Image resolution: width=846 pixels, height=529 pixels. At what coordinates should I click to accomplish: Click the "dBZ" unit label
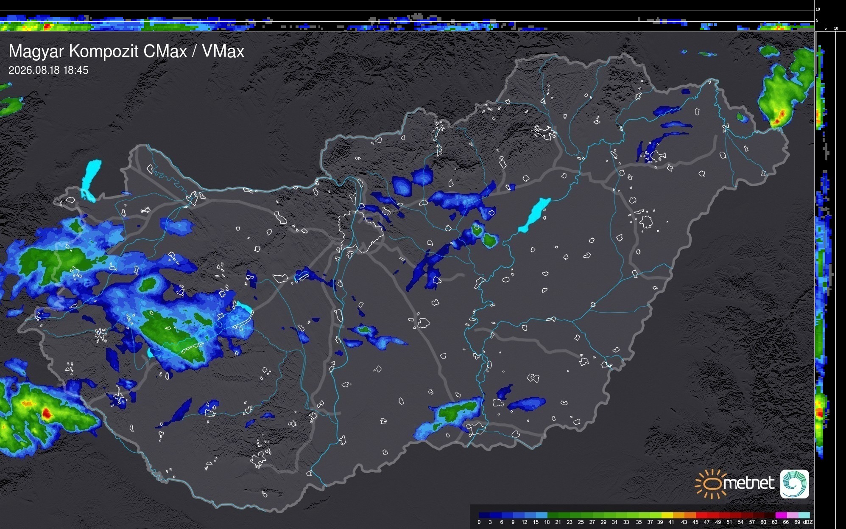pyautogui.click(x=808, y=522)
